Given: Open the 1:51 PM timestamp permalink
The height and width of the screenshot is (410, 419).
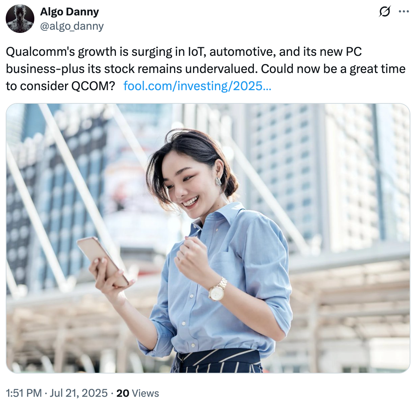Looking at the screenshot, I should point(24,393).
